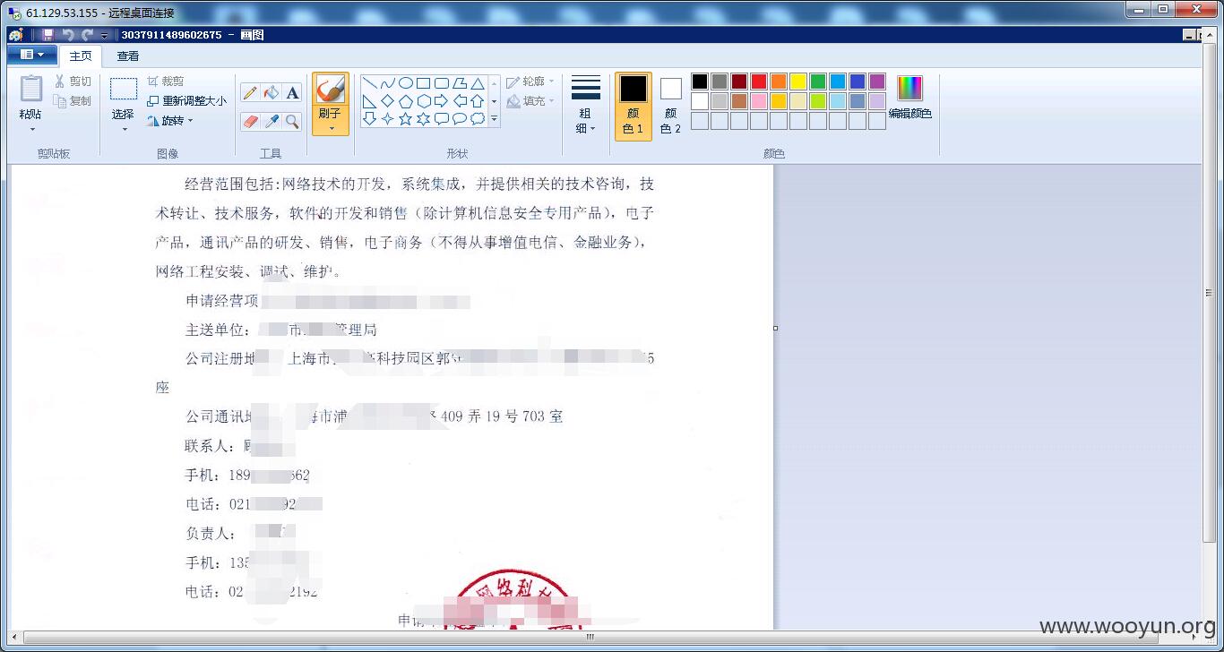Select the Magnifier tool
The width and height of the screenshot is (1224, 652).
[x=292, y=121]
